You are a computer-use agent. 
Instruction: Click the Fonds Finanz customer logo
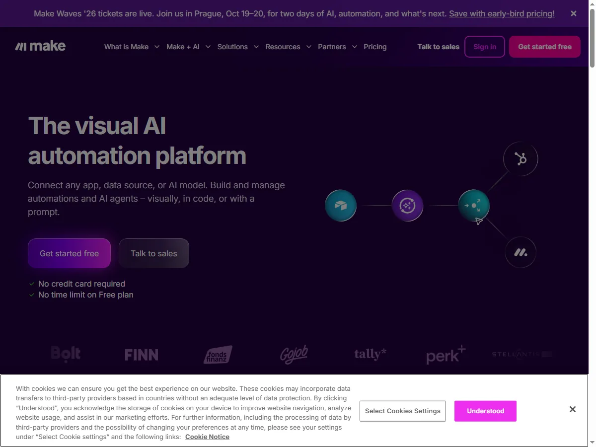[x=218, y=355]
